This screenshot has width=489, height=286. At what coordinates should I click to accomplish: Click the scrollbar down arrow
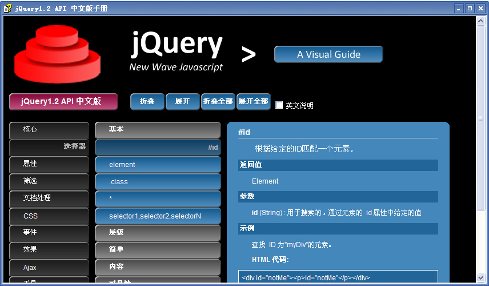(x=480, y=277)
